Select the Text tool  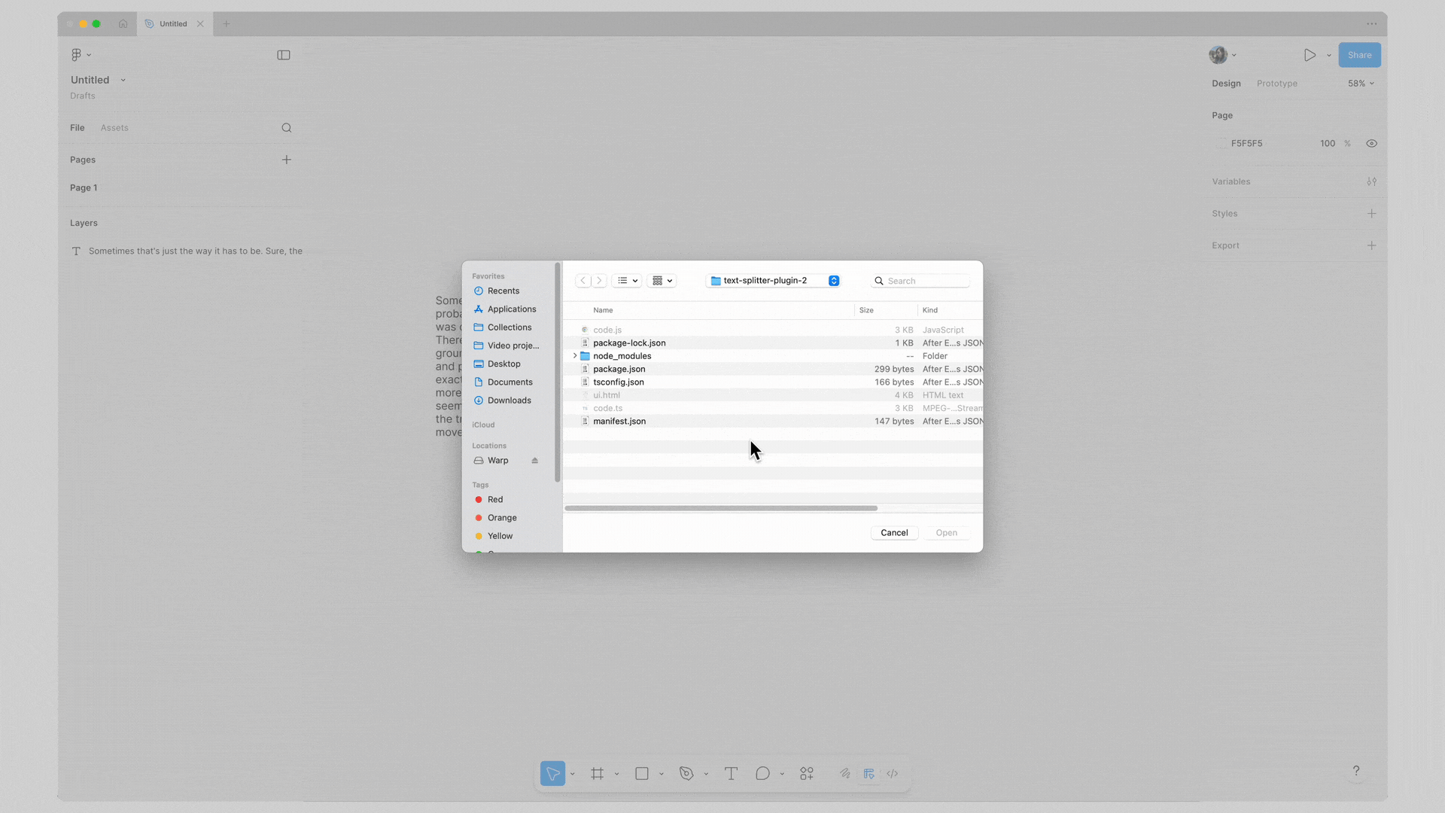click(x=731, y=773)
